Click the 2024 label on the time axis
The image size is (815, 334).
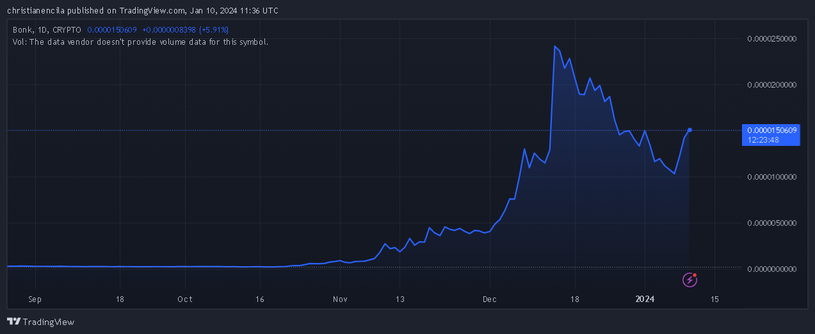tap(644, 299)
